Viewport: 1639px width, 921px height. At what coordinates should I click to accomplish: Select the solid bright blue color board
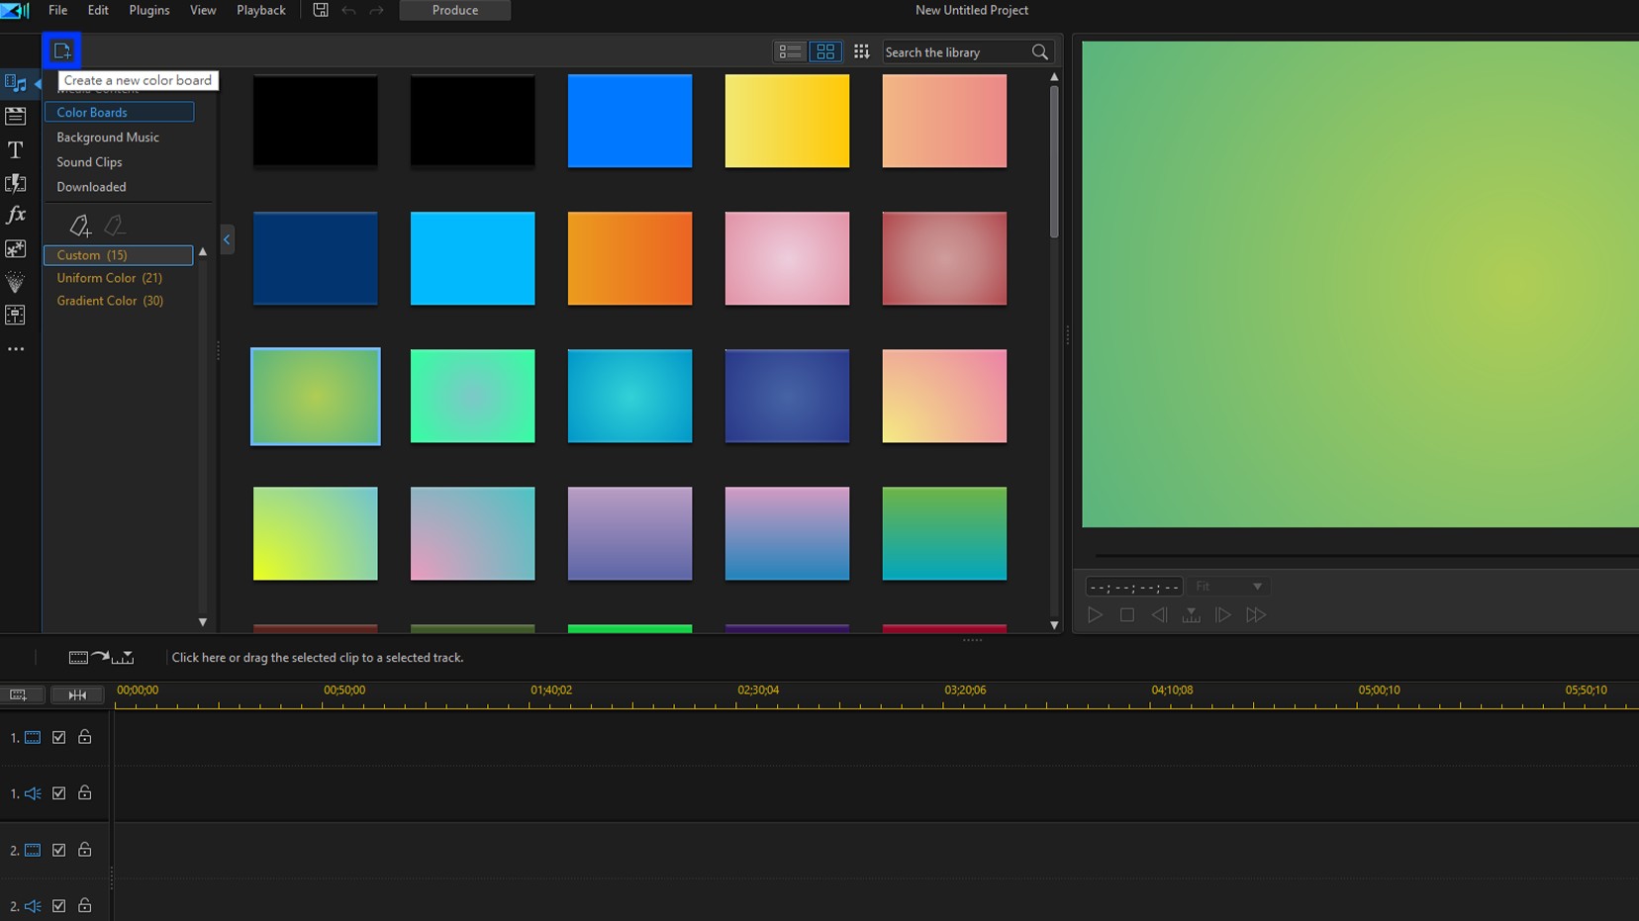[629, 121]
